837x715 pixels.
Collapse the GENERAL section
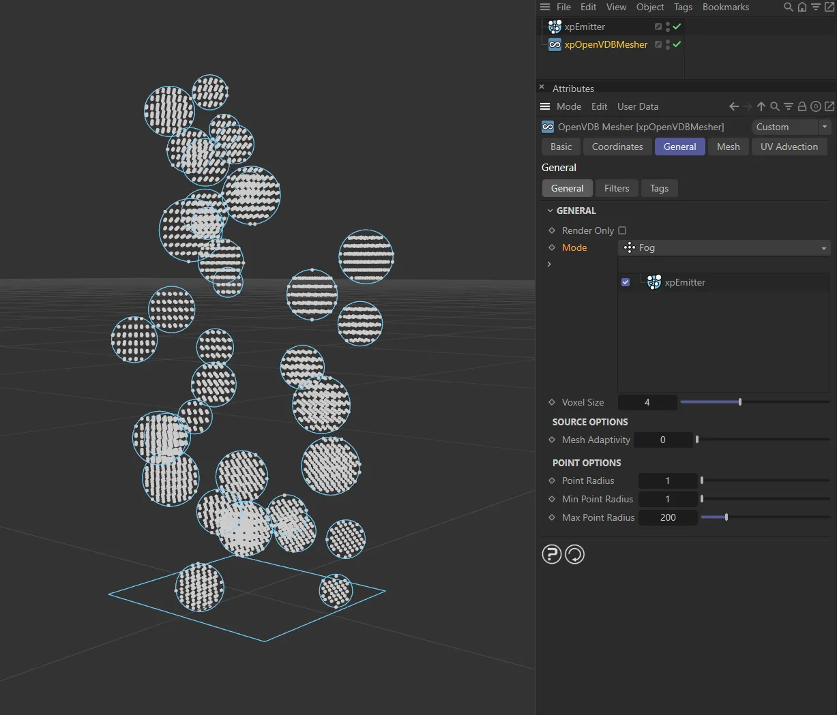coord(550,211)
